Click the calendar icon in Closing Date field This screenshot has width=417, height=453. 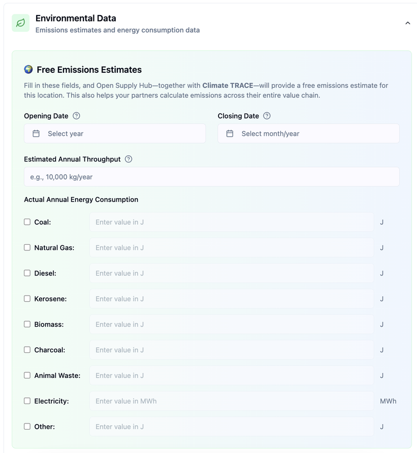click(230, 134)
